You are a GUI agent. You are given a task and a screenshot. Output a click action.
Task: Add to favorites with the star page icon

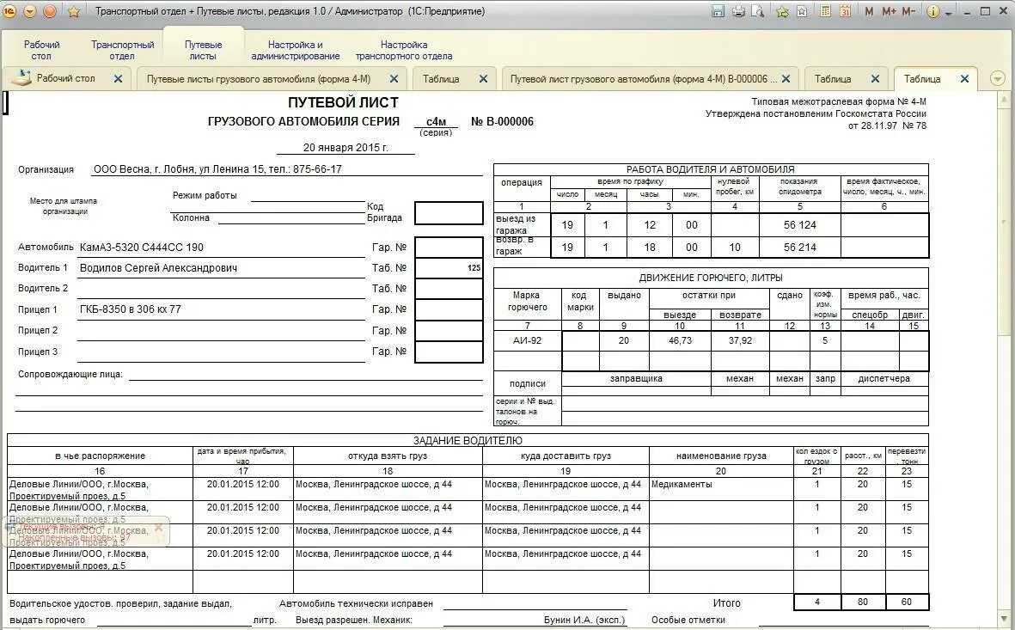(x=801, y=11)
